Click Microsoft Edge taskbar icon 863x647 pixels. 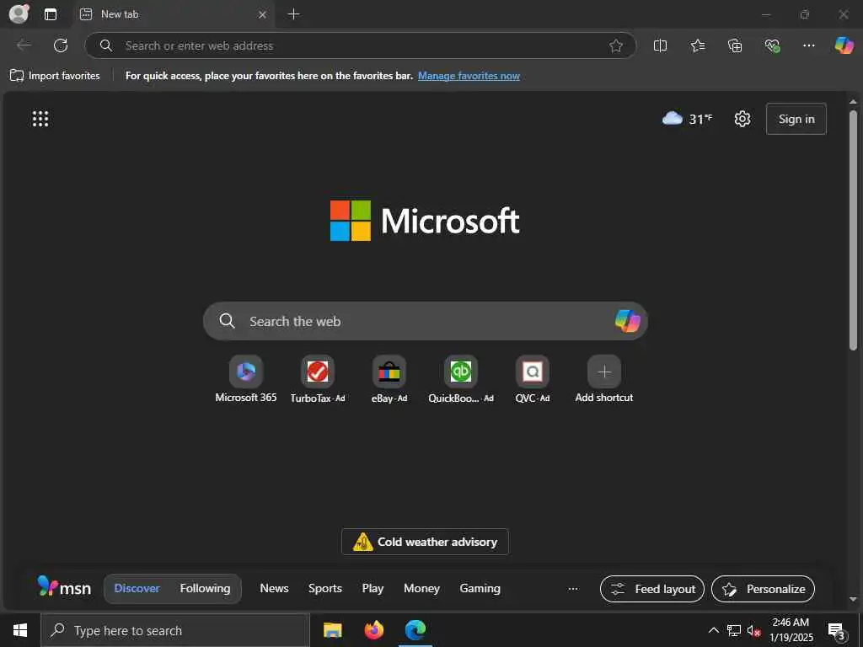click(415, 630)
